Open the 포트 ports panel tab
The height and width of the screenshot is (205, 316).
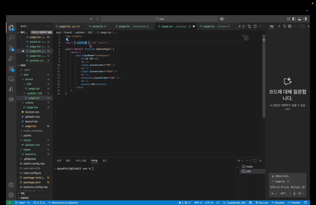pos(104,161)
